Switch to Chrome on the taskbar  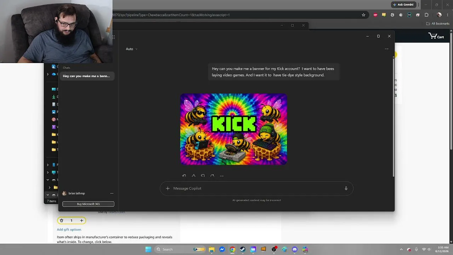pos(232,249)
